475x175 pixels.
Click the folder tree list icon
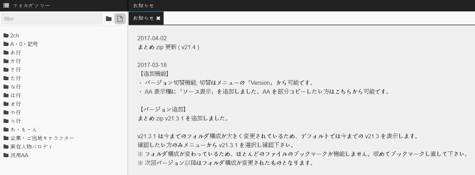click(x=6, y=5)
